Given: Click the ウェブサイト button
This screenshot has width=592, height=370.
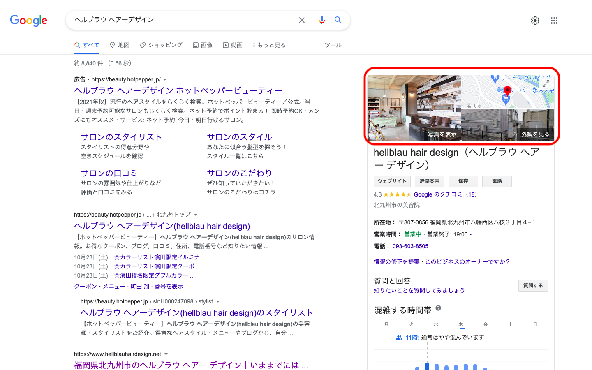Looking at the screenshot, I should (x=392, y=181).
